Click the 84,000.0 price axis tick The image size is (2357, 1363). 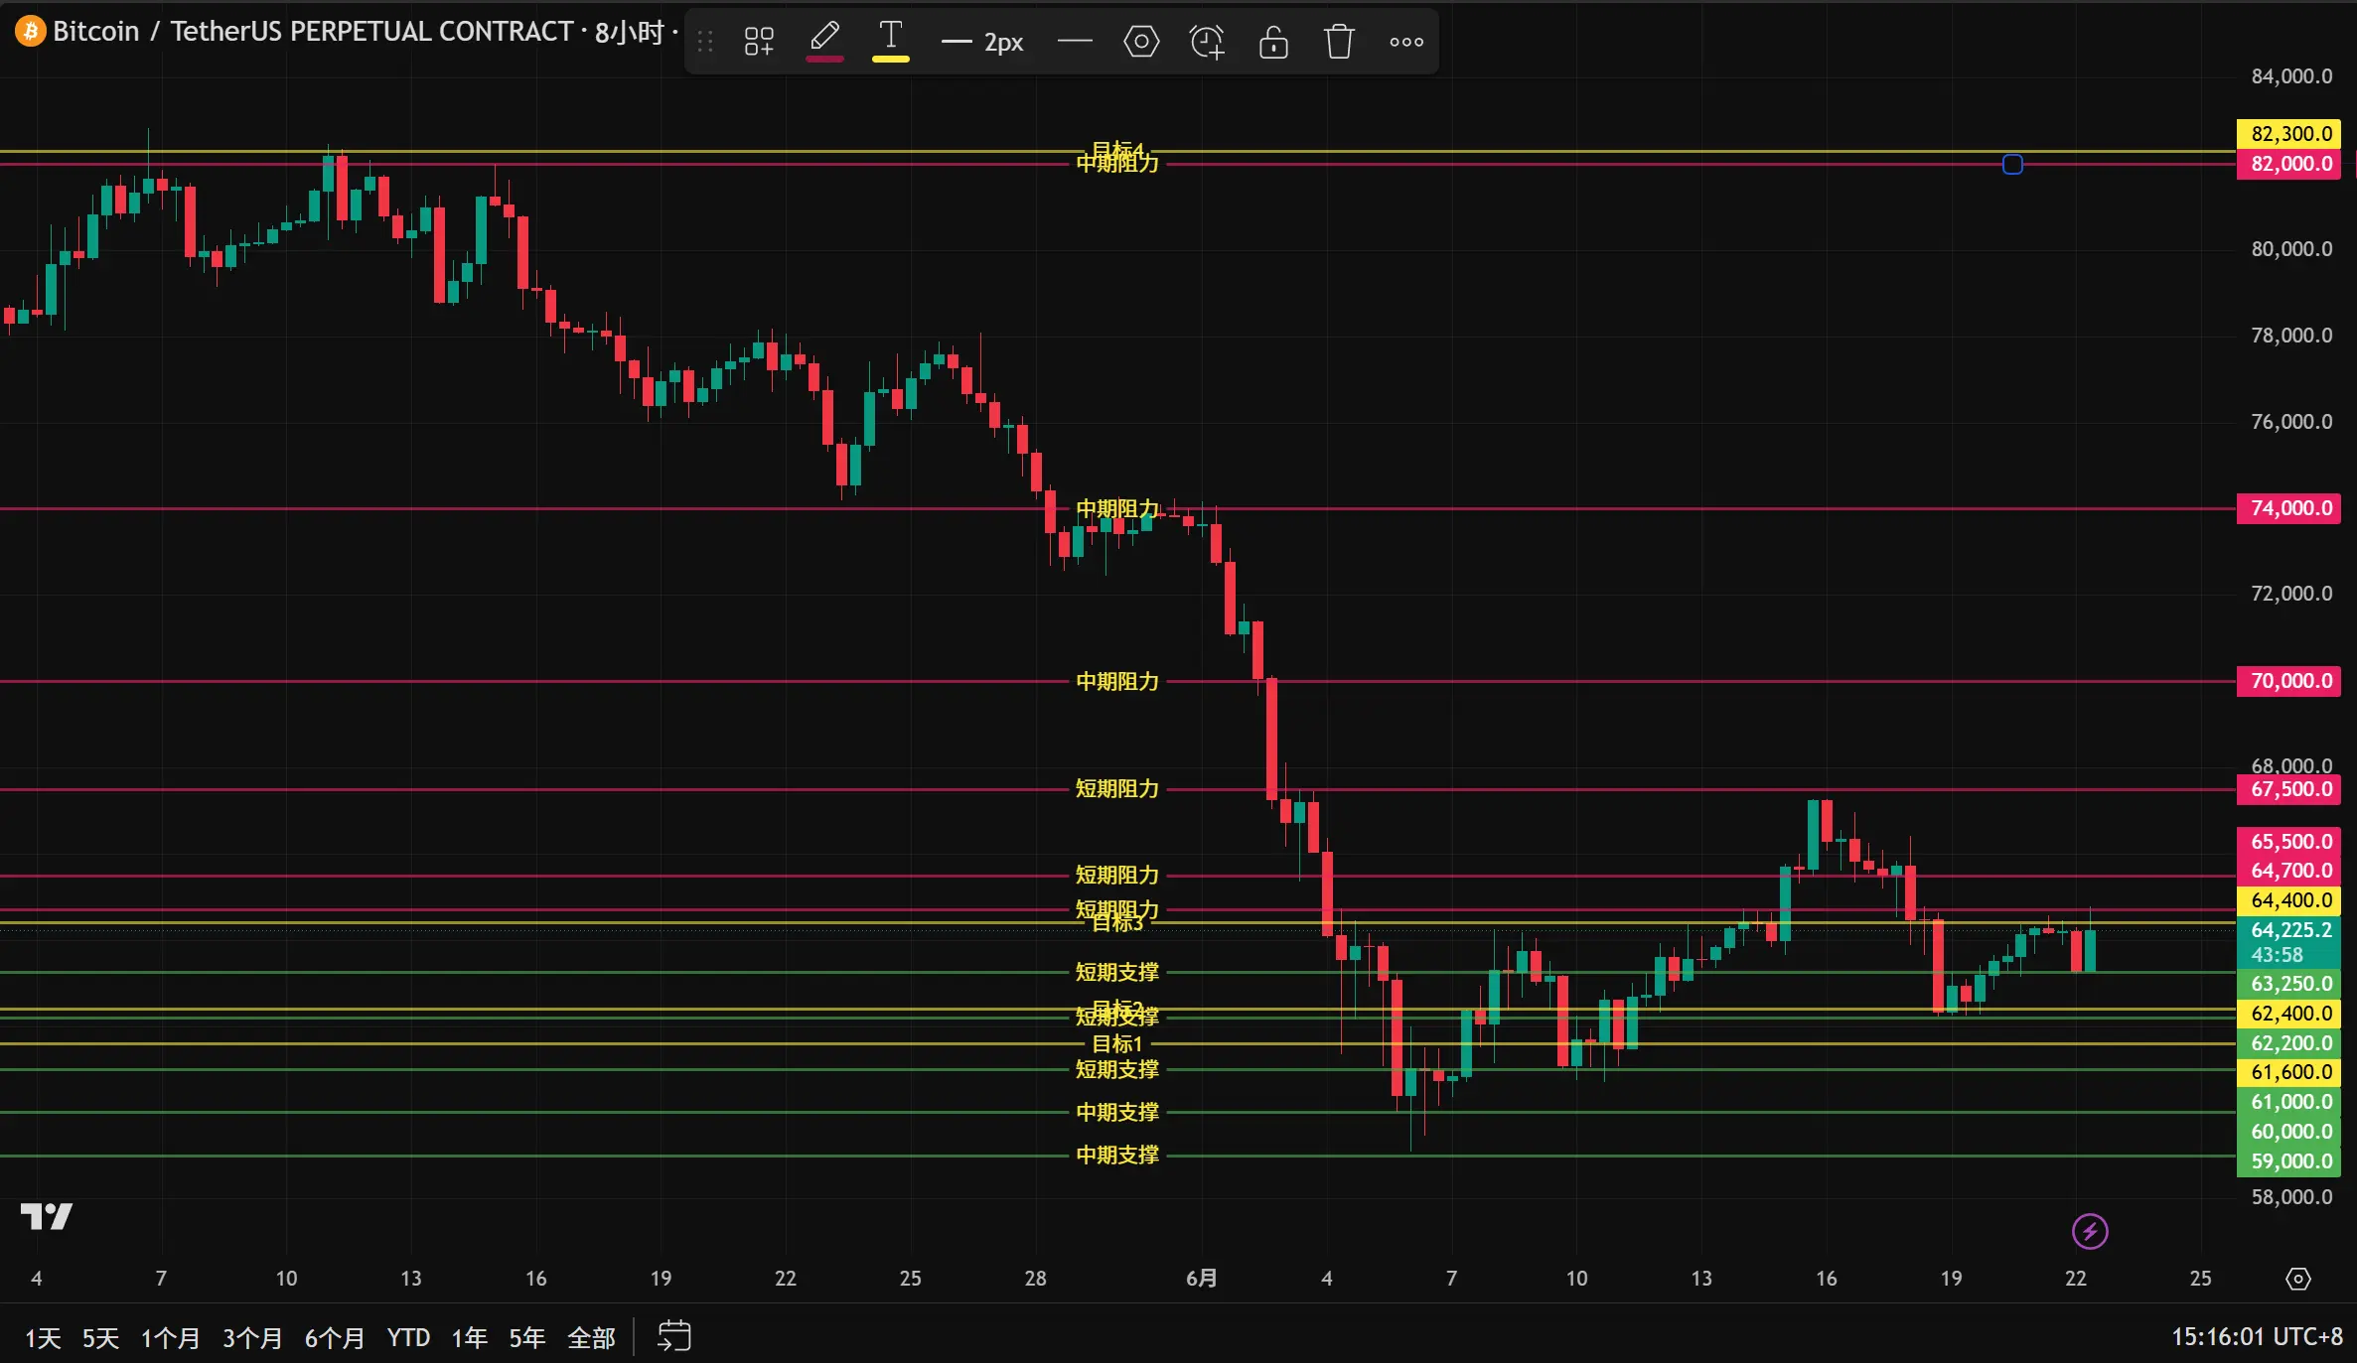(x=2291, y=76)
